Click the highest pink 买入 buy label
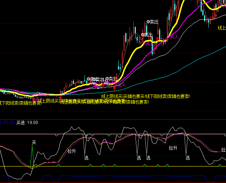Image resolution: width=226 pixels, height=183 pixels. click(x=172, y=36)
